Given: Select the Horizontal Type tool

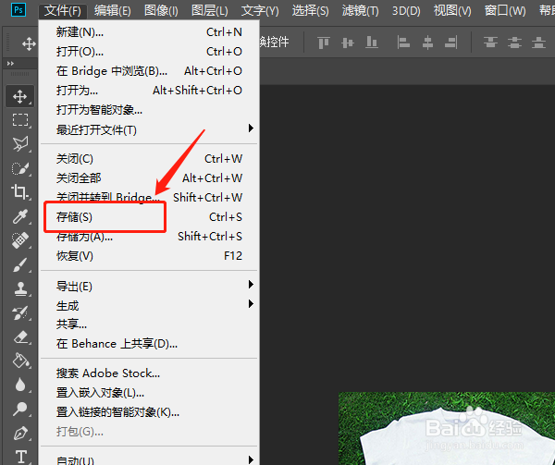Looking at the screenshot, I should coord(21,457).
